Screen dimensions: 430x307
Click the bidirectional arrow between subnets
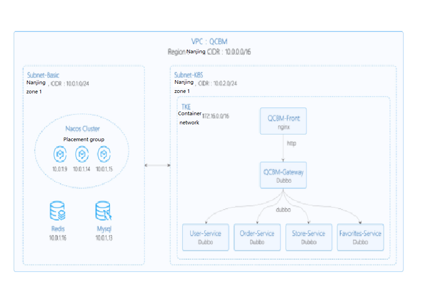(x=158, y=165)
